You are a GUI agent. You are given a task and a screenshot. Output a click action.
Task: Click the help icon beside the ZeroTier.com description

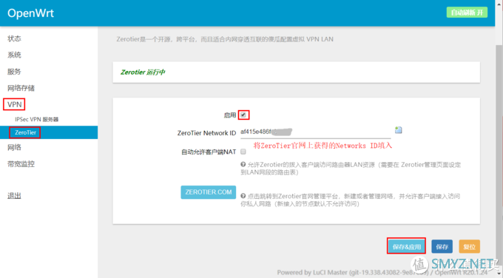coord(243,196)
